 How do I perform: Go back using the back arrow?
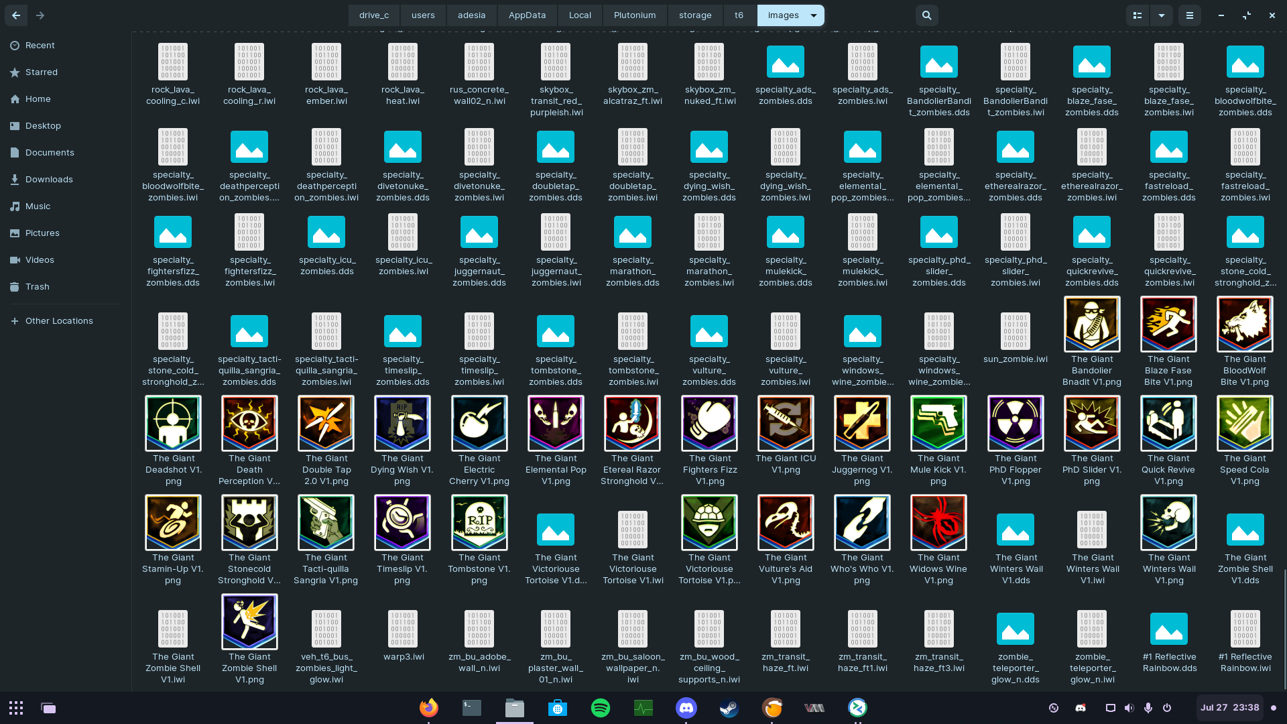16,15
